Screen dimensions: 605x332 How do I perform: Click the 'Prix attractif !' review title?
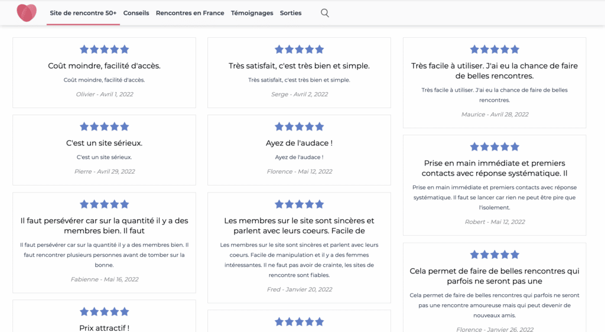tap(104, 328)
